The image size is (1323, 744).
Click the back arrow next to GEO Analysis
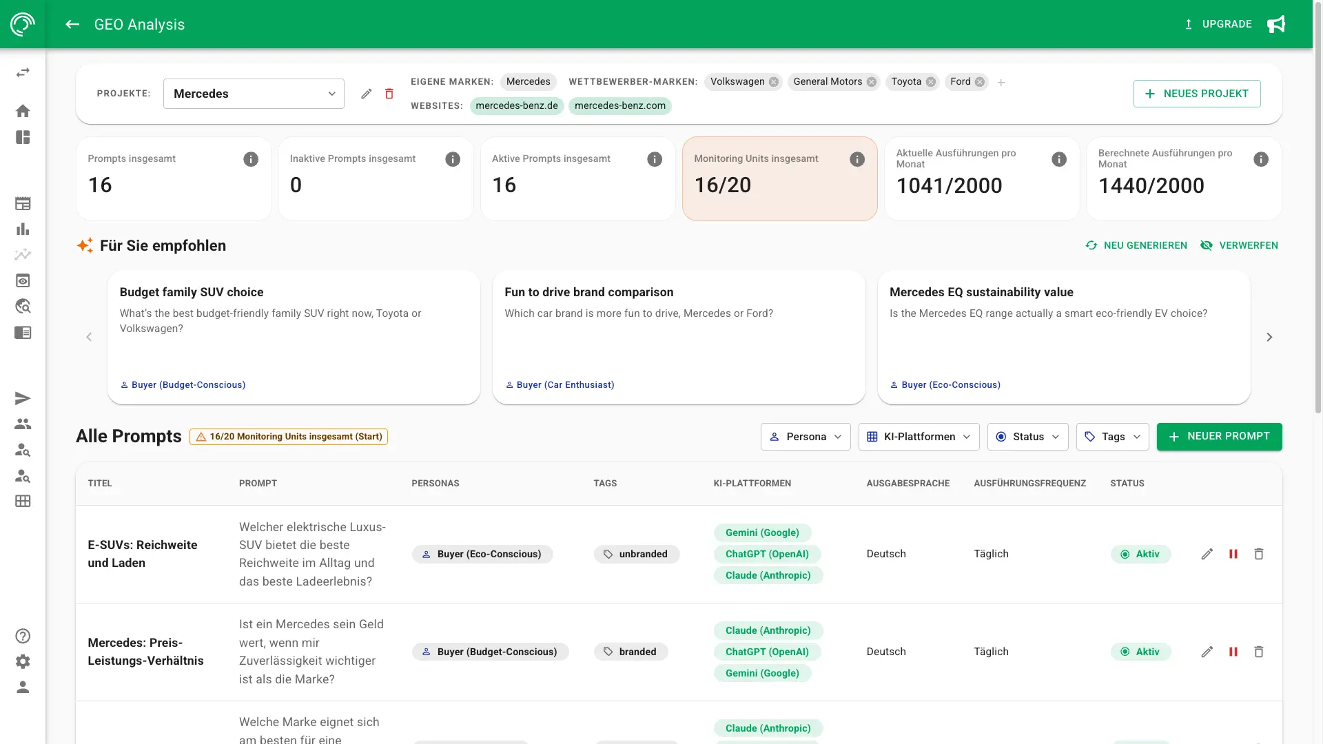[72, 24]
